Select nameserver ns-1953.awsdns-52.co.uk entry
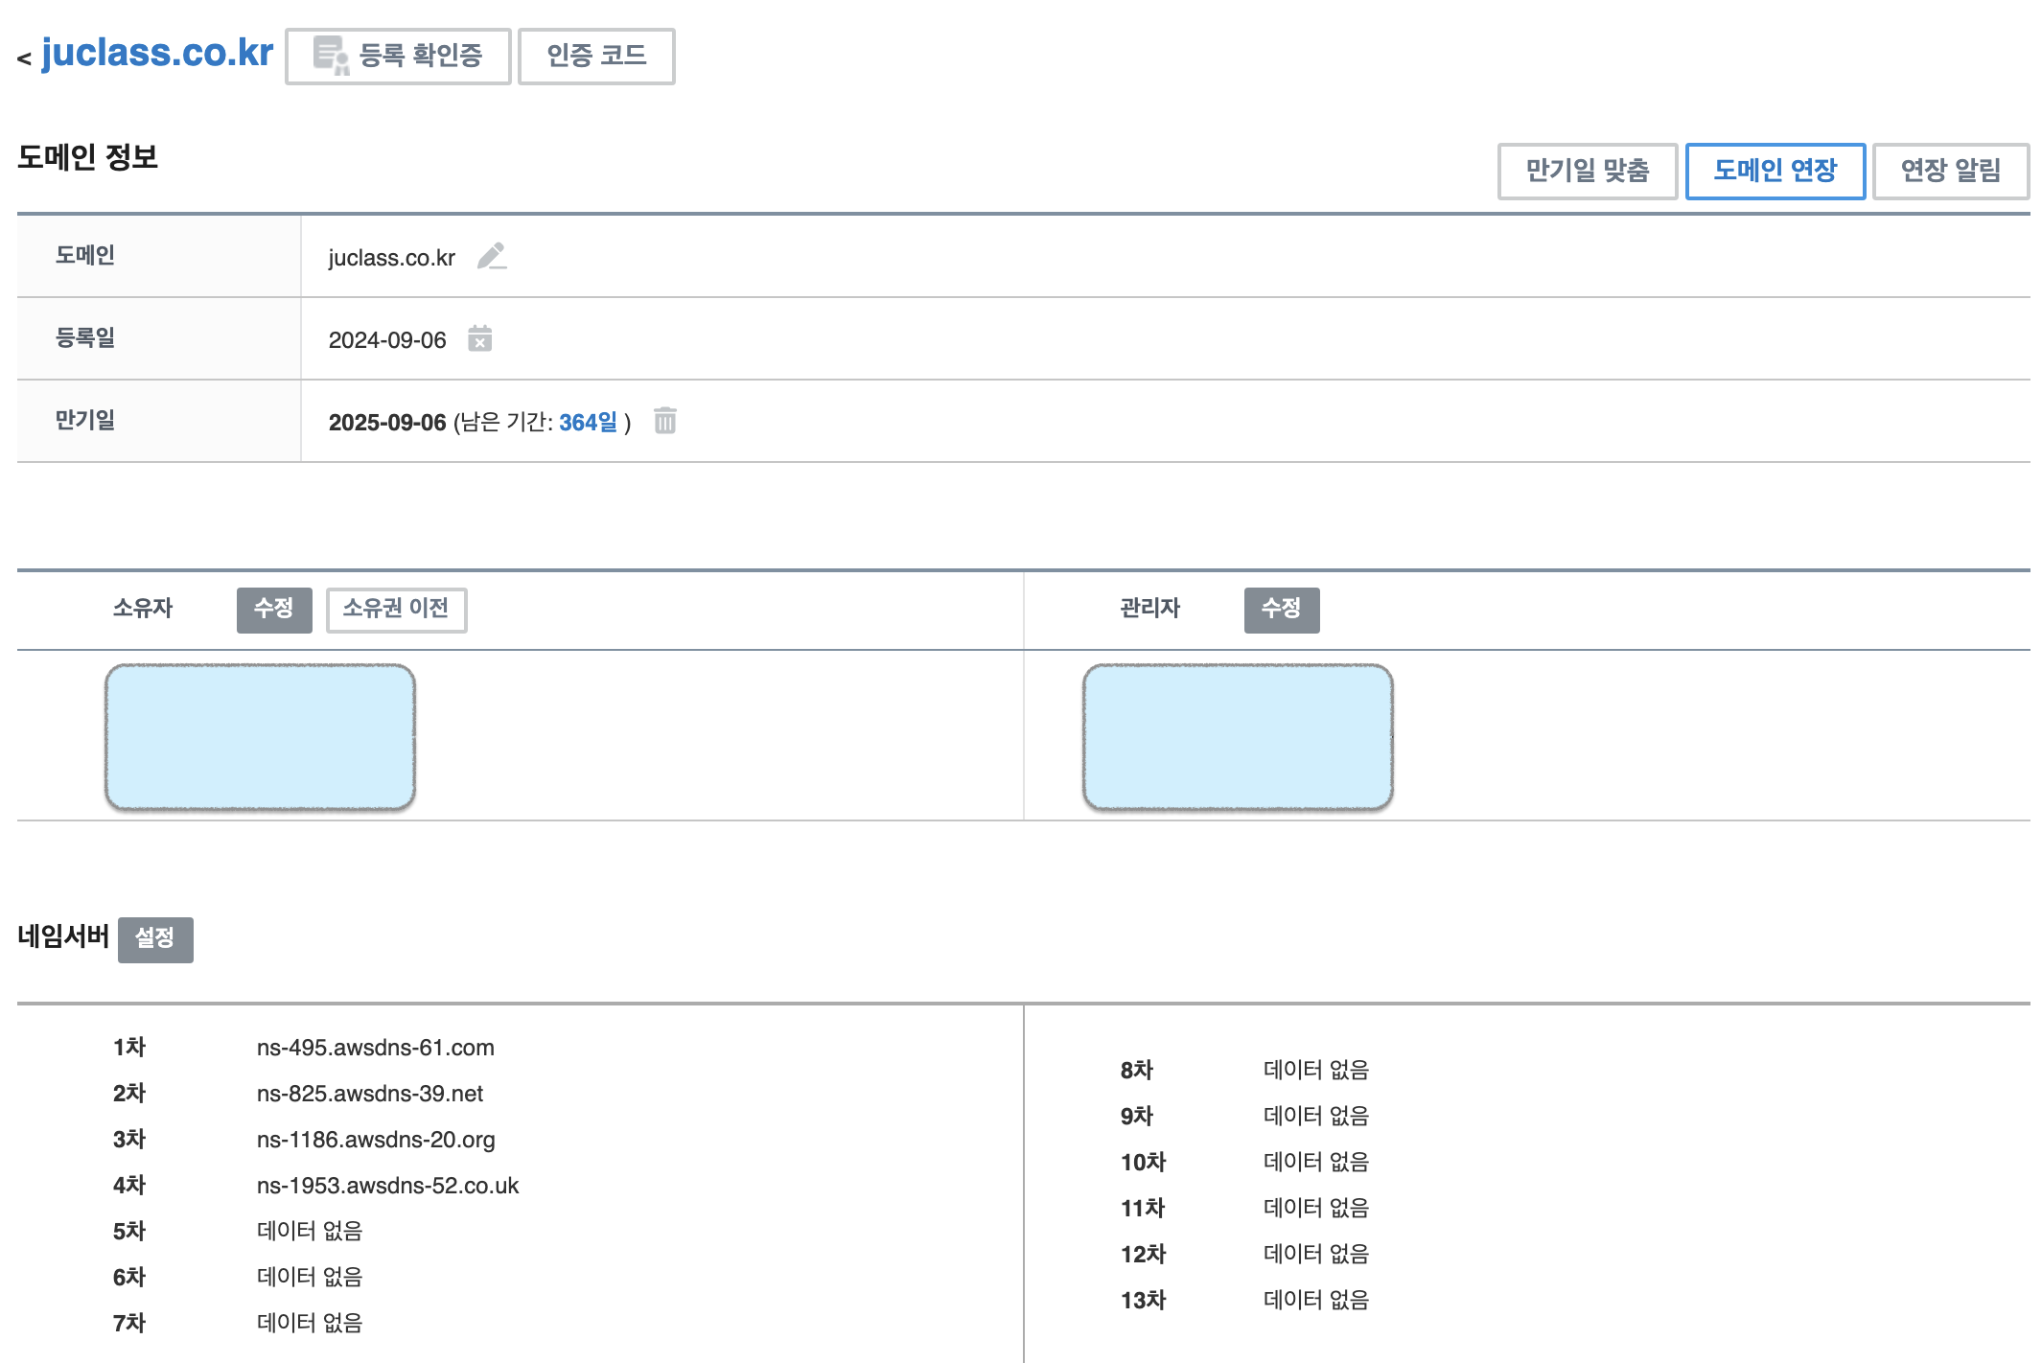 pos(387,1186)
